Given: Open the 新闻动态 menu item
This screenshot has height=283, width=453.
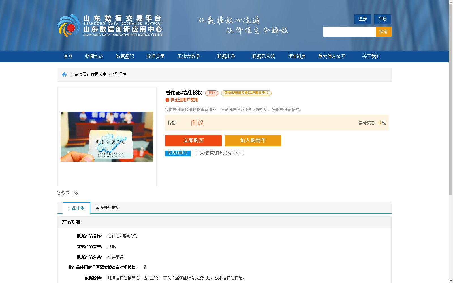Looking at the screenshot, I should coord(94,56).
